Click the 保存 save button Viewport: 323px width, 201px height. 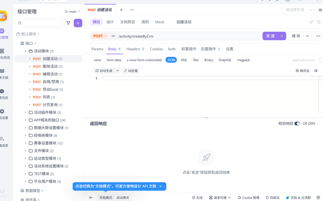(x=296, y=36)
